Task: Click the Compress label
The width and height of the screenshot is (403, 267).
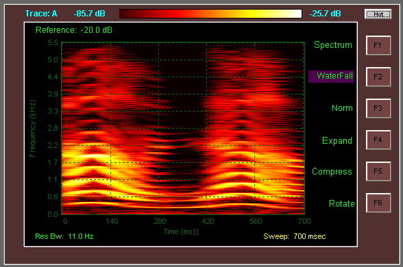Action: (x=332, y=171)
